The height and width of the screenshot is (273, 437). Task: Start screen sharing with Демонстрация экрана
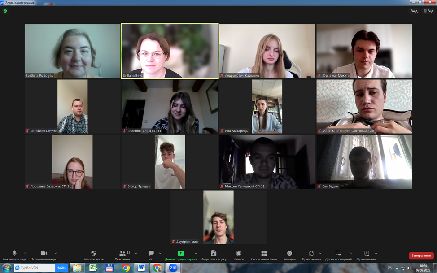click(x=180, y=254)
